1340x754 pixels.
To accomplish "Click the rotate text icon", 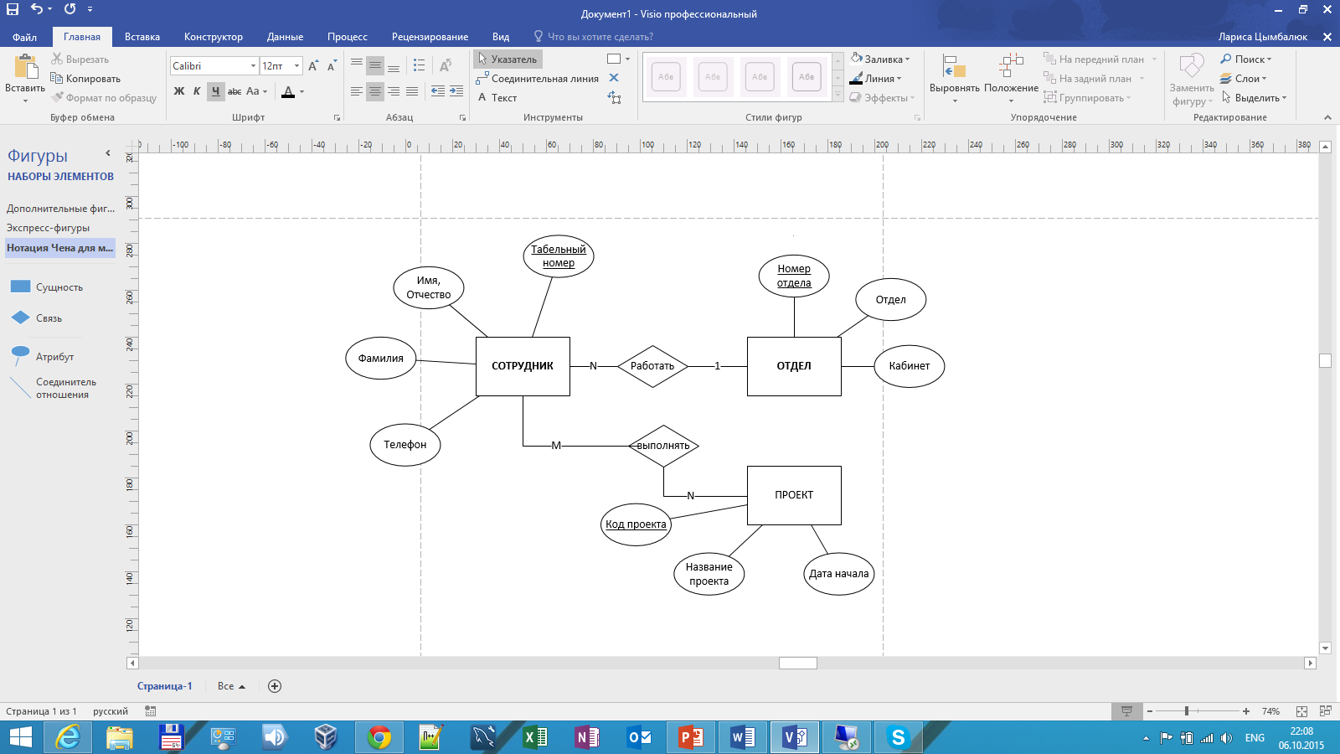I will point(446,65).
